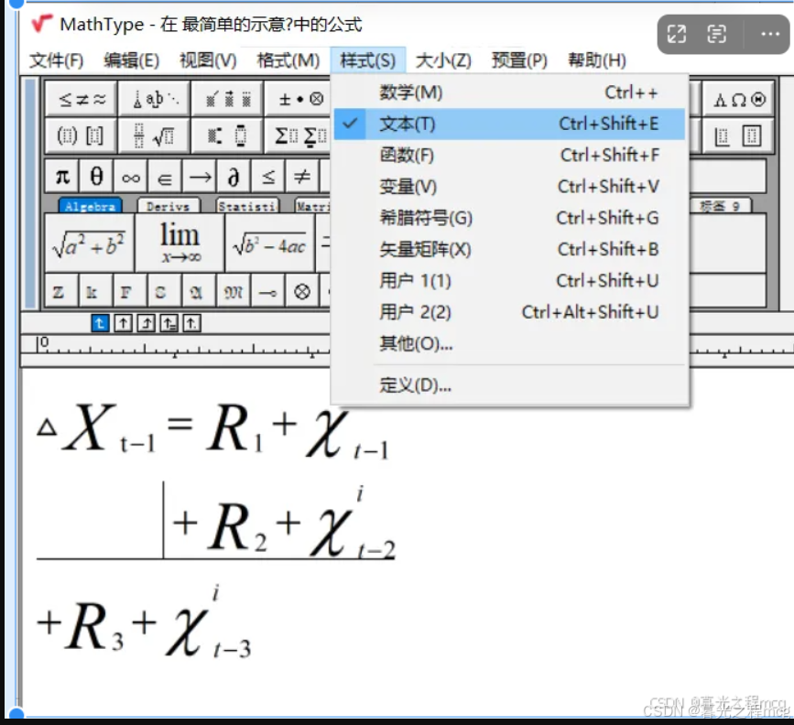Choose 用户 2(2) style
The height and width of the screenshot is (725, 794).
509,312
